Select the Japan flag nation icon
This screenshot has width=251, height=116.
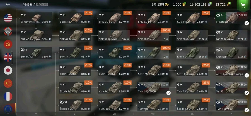[8, 70]
